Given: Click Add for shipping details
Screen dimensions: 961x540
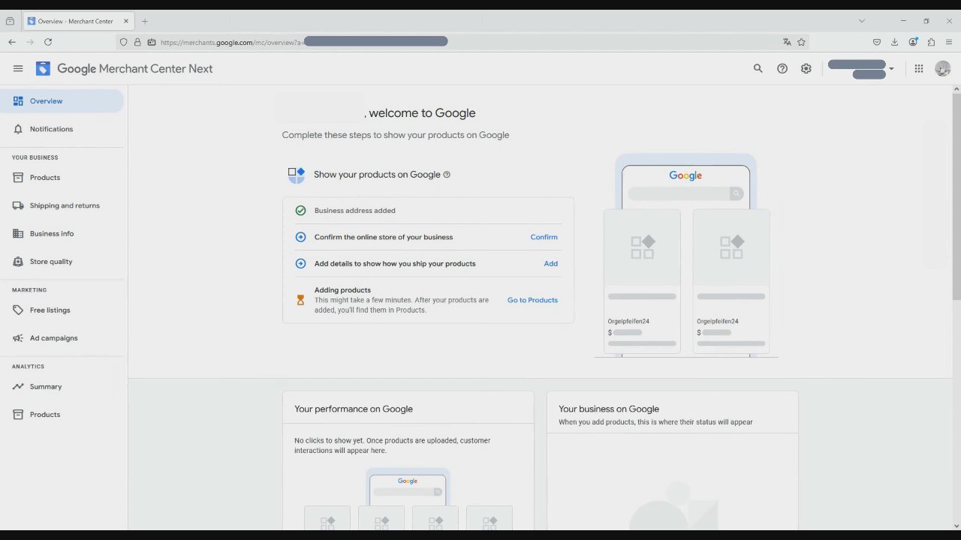Looking at the screenshot, I should point(550,263).
